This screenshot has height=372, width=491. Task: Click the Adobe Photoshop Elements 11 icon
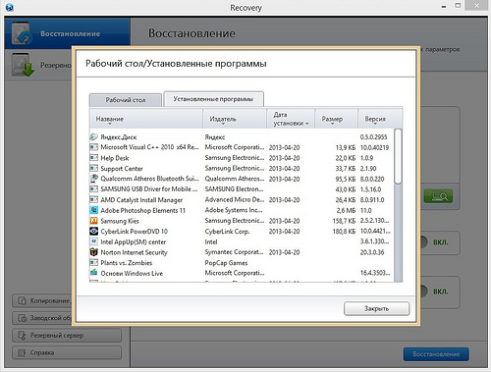click(94, 210)
